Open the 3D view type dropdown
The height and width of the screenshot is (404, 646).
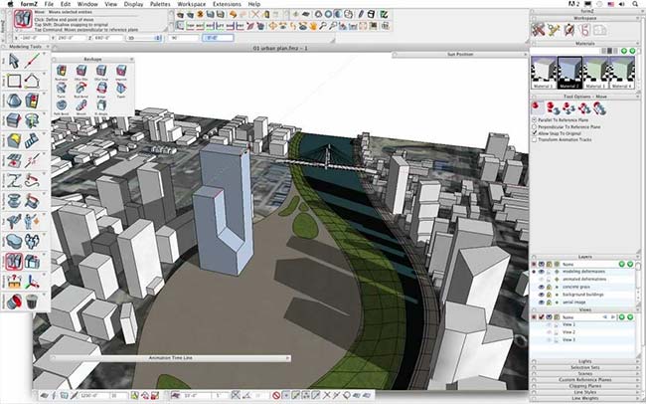click(144, 38)
